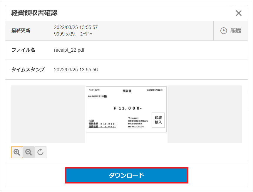Click the タイムスタンプ label
The height and width of the screenshot is (192, 253).
[x=28, y=70]
